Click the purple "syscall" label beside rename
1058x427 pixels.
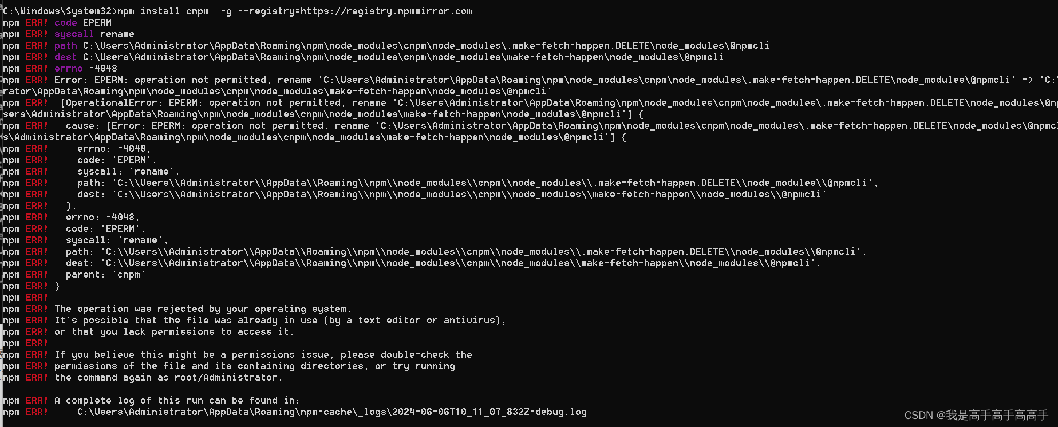[74, 34]
